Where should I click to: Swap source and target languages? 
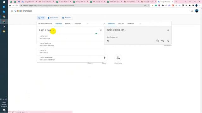104,24
